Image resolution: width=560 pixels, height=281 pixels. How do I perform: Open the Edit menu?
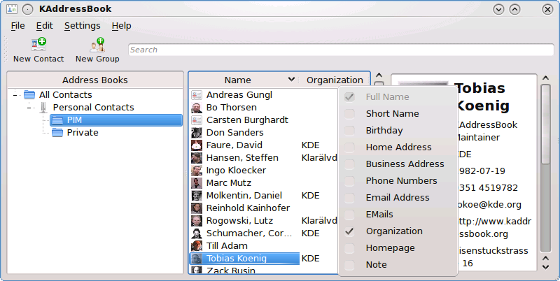point(44,26)
